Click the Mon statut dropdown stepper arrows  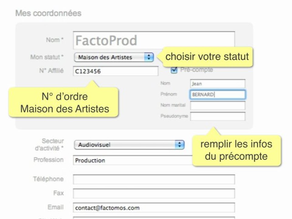(x=149, y=57)
